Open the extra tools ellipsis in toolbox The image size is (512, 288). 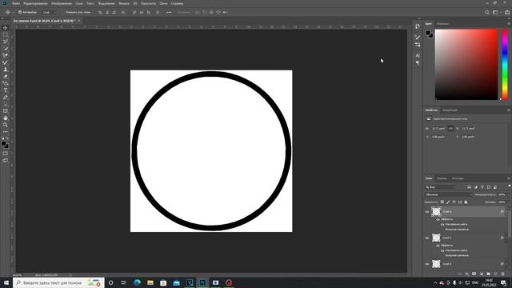pos(6,132)
